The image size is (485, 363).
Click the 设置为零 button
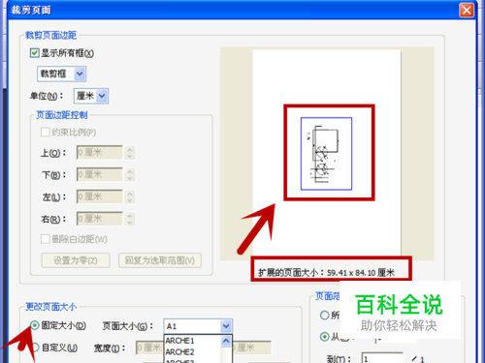[76, 260]
